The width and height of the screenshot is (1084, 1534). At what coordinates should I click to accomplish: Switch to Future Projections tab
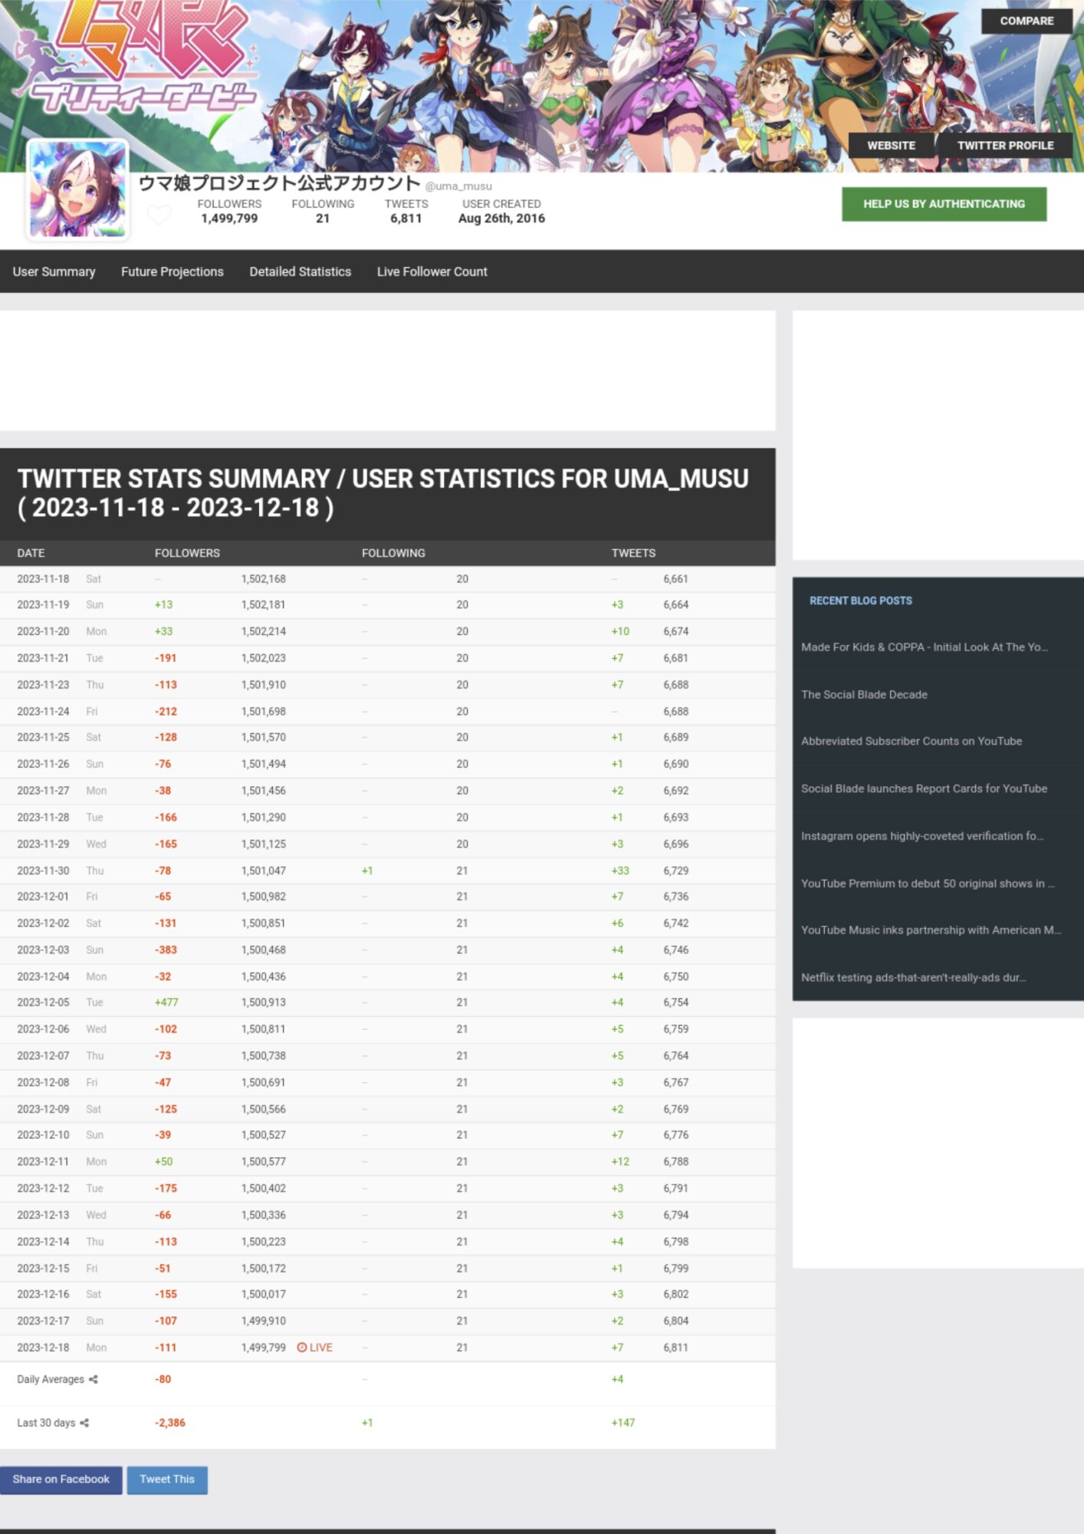pos(172,272)
